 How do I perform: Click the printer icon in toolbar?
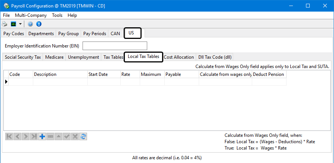(x=5, y=24)
